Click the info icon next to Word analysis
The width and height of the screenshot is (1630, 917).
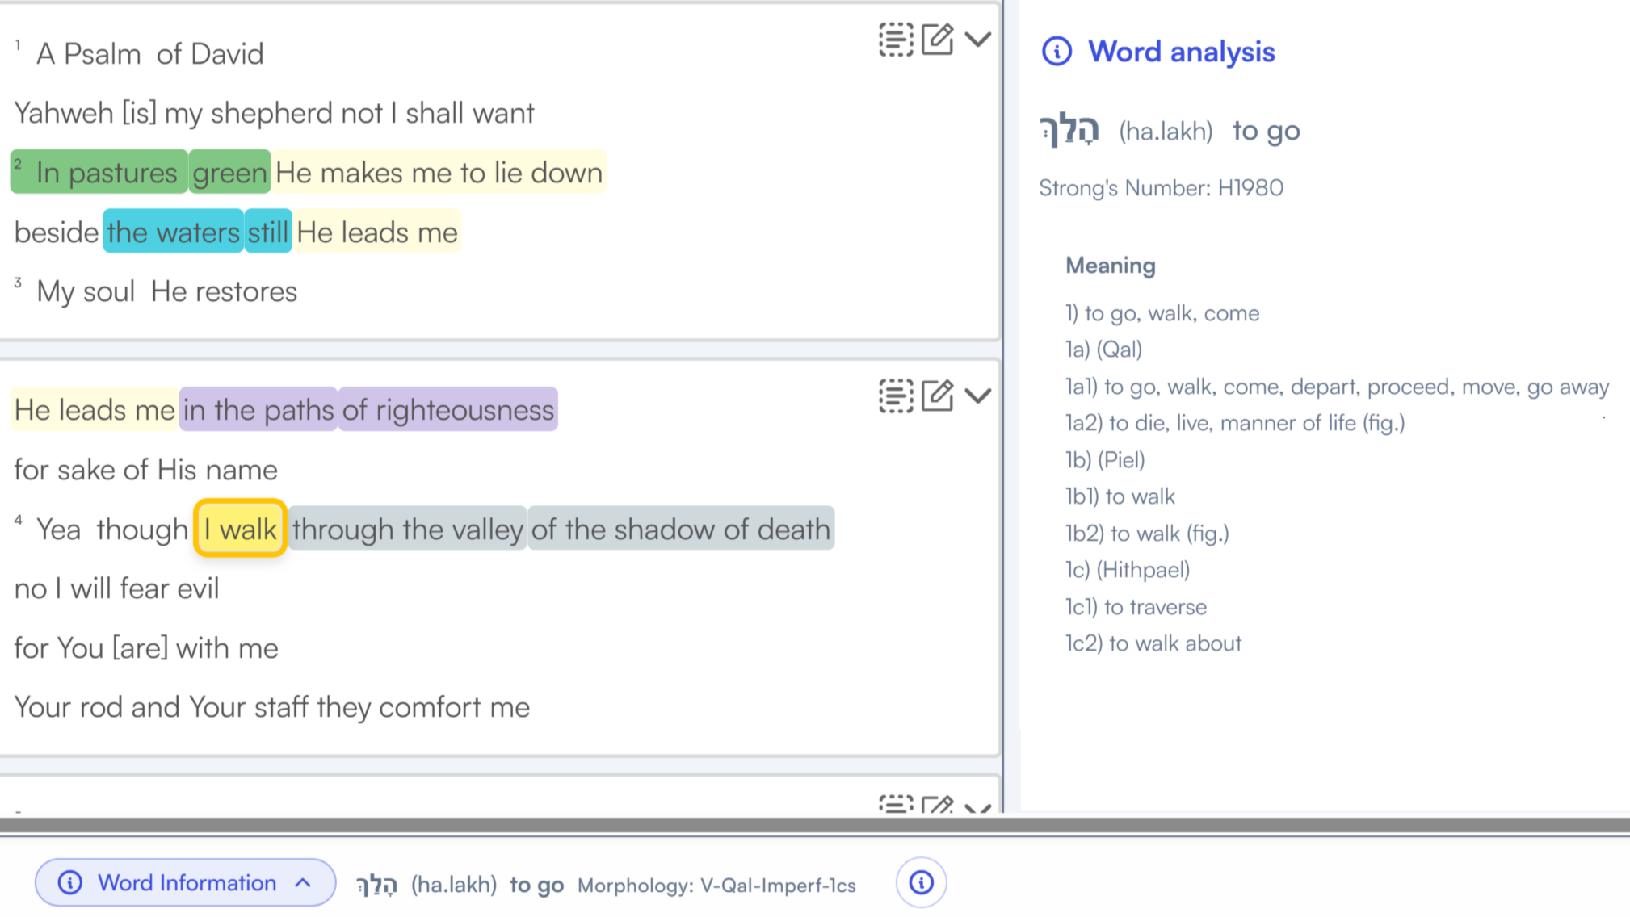pyautogui.click(x=1056, y=51)
